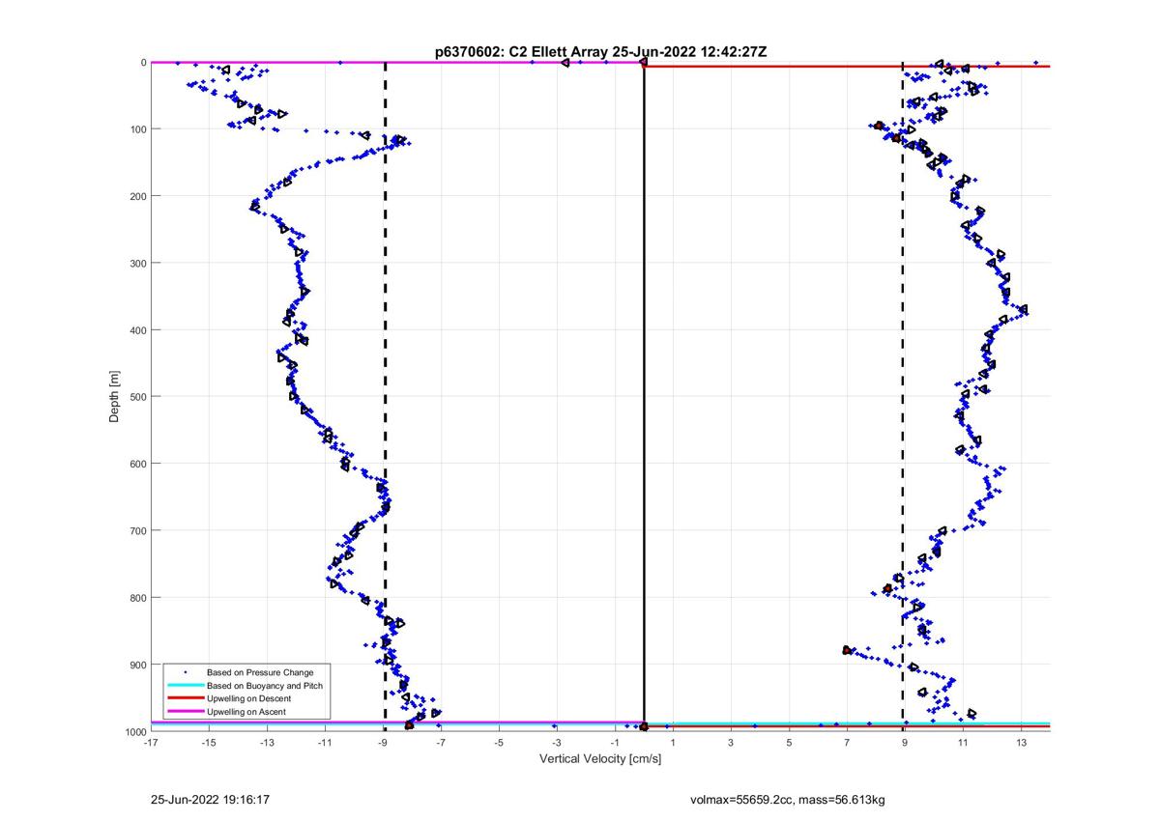Screen dimensions: 1160x822
Task: Click x-axis tick label "-7"
Action: (441, 743)
